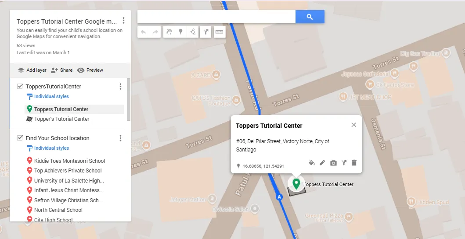Screen dimensions: 465x239
Task: Open Find Your School location options menu
Action: 120,138
